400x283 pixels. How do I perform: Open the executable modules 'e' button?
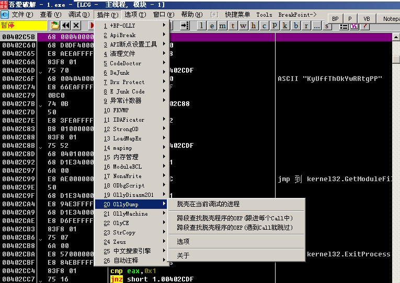(212, 26)
